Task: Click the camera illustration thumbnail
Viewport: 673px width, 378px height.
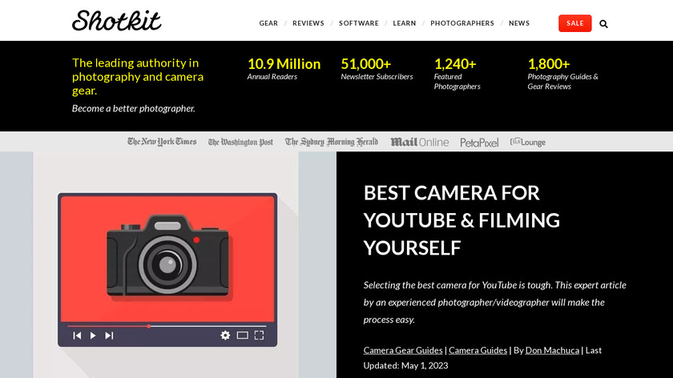Action: pos(167,268)
